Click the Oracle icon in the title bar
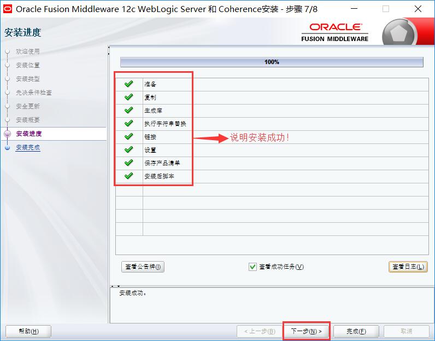This screenshot has height=341, width=435. (8, 9)
